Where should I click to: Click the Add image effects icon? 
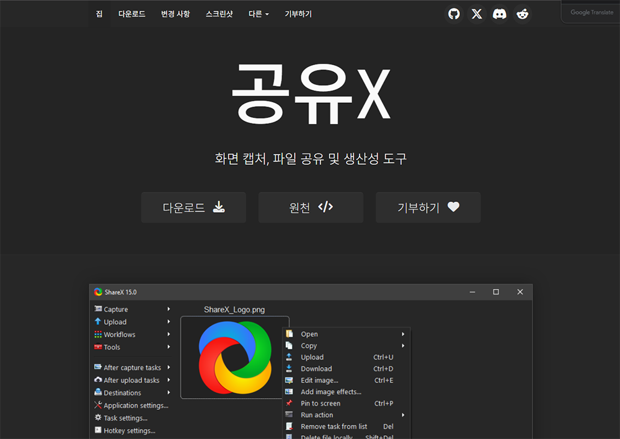point(289,391)
